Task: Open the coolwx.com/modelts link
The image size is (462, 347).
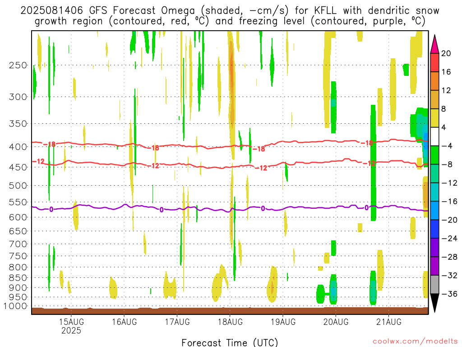Action: coord(415,342)
